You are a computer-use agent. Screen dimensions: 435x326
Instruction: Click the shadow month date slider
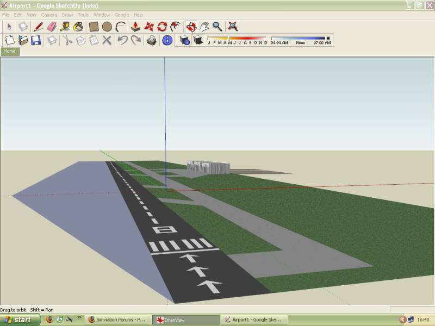237,39
